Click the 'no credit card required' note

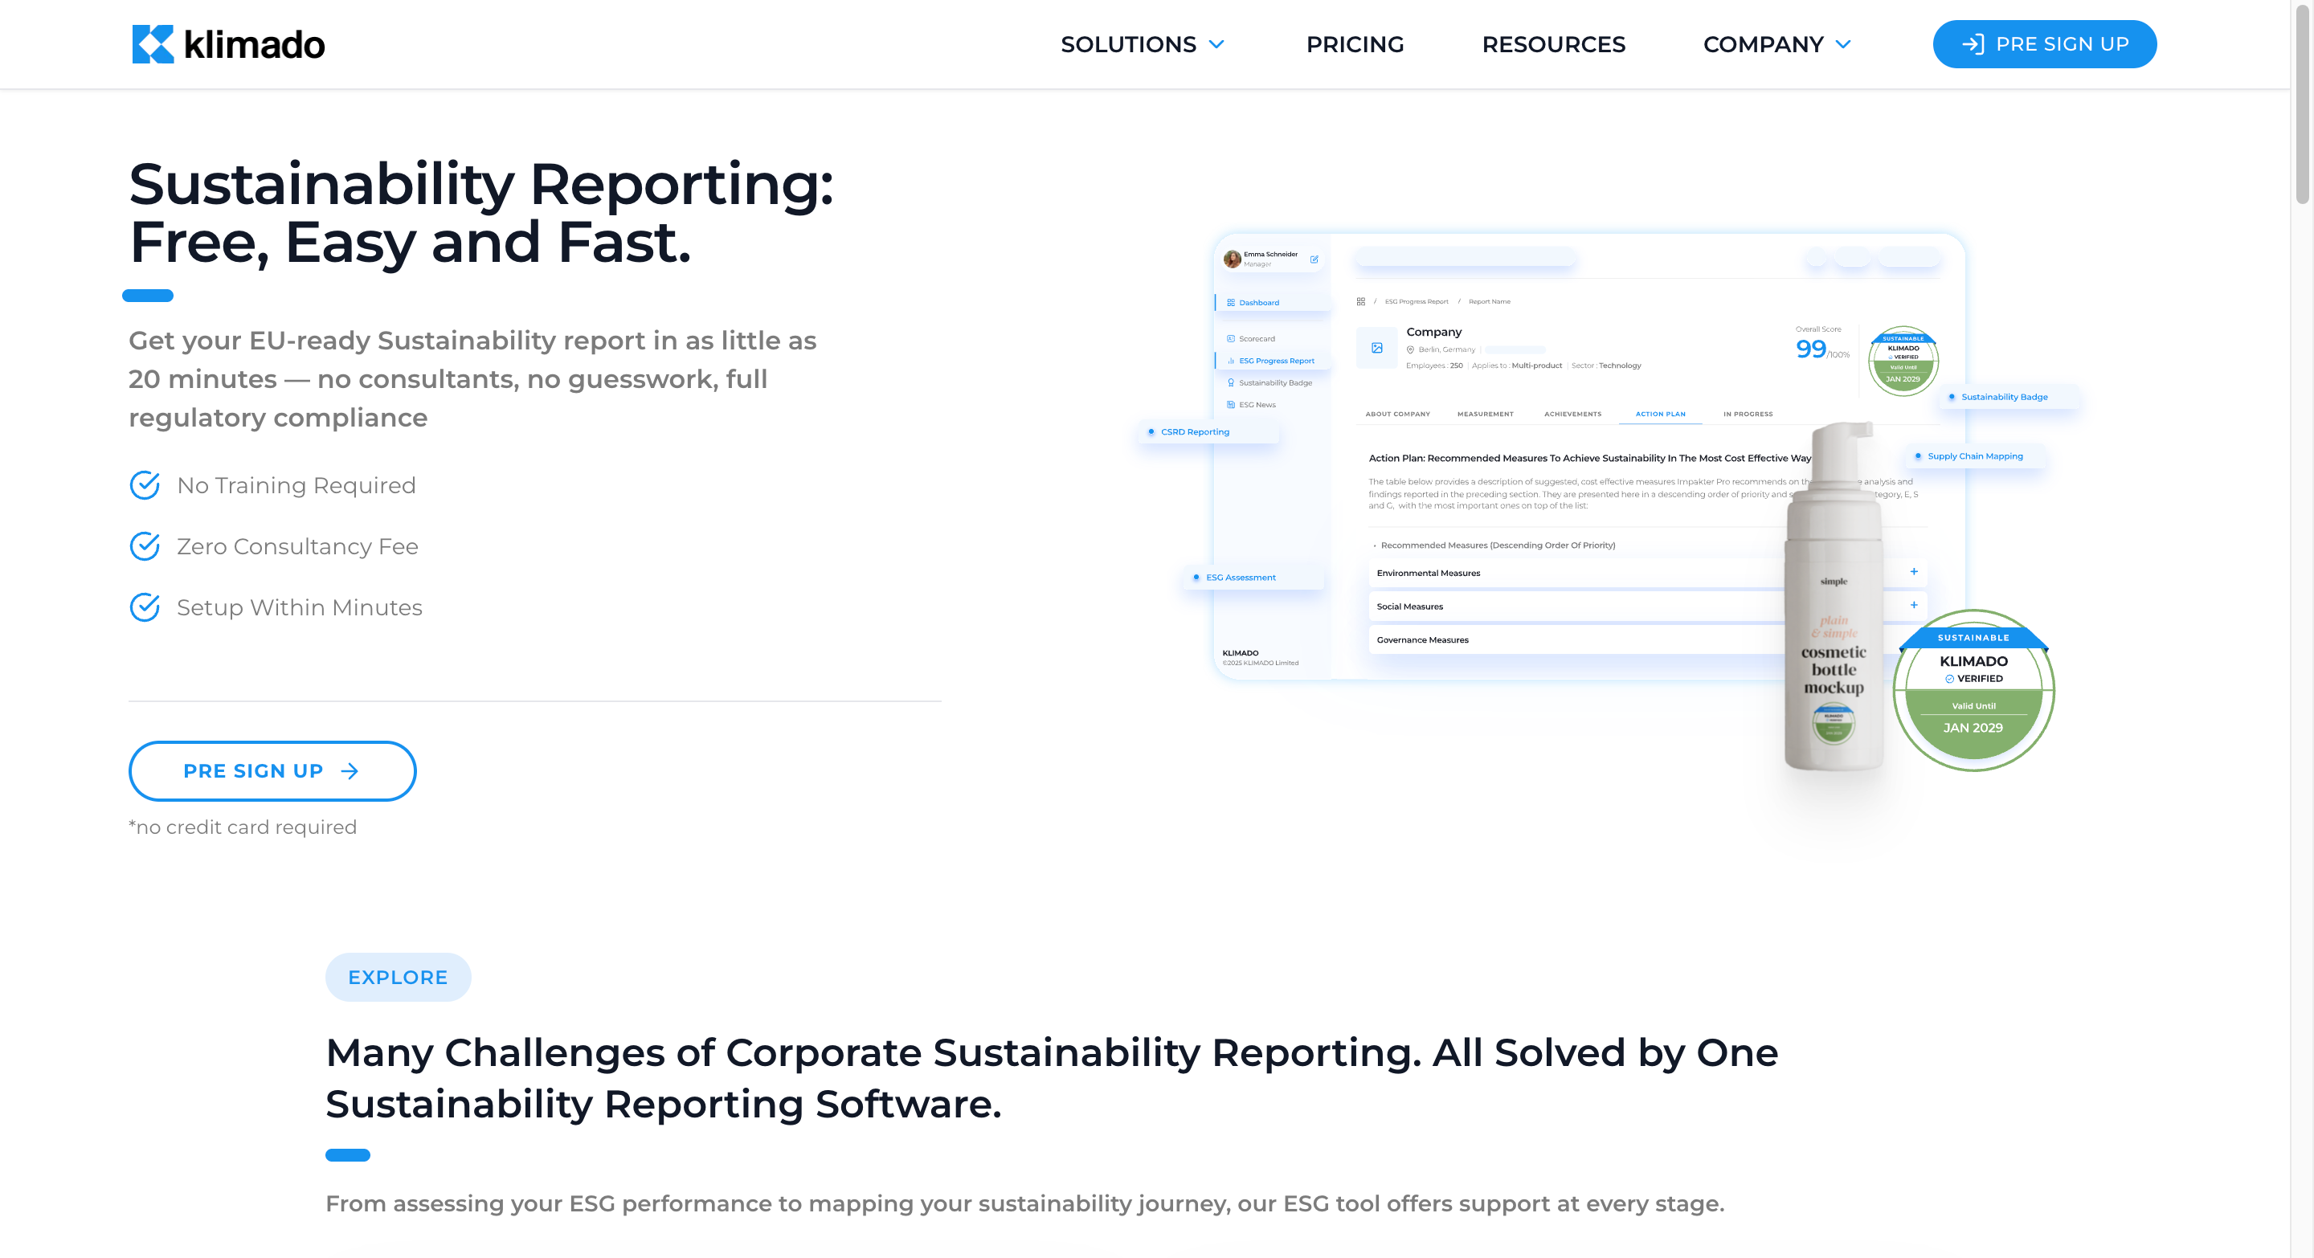point(243,827)
